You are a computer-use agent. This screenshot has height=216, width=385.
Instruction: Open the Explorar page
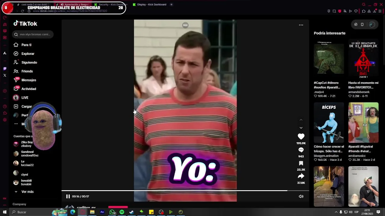click(x=24, y=54)
